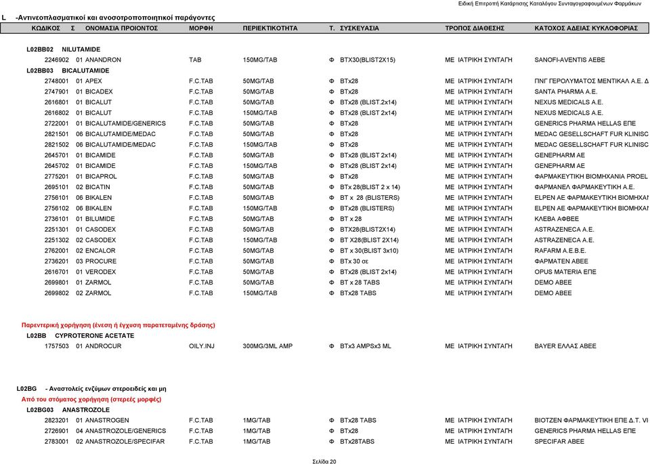Select product name BICALUTAMIDE/GENERICS
The image size is (650, 464).
[x=126, y=123]
